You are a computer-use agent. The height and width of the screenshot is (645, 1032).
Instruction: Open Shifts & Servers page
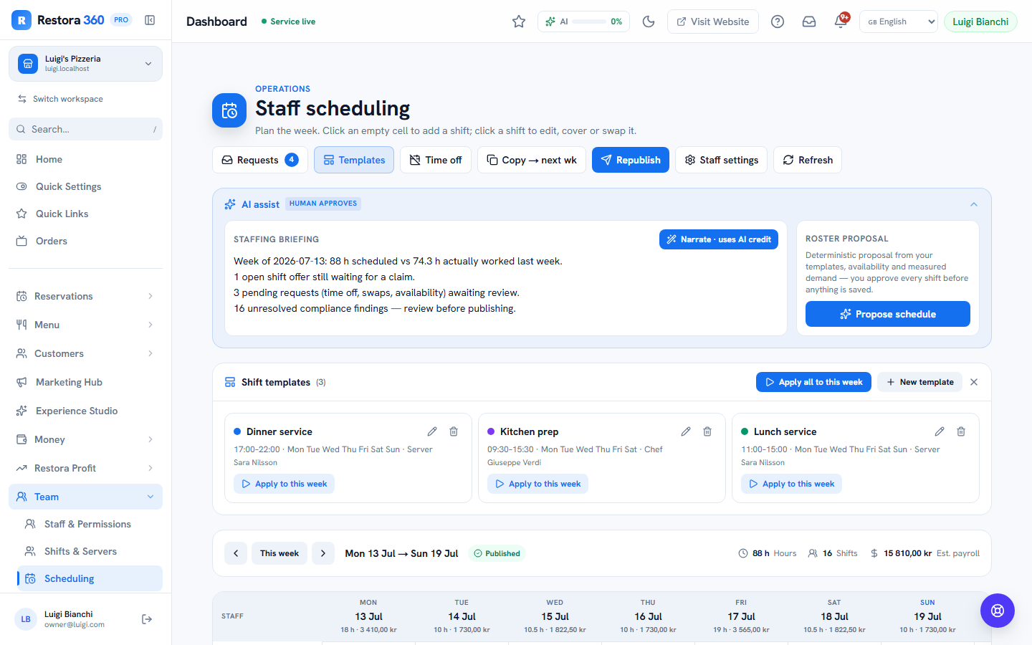90,551
